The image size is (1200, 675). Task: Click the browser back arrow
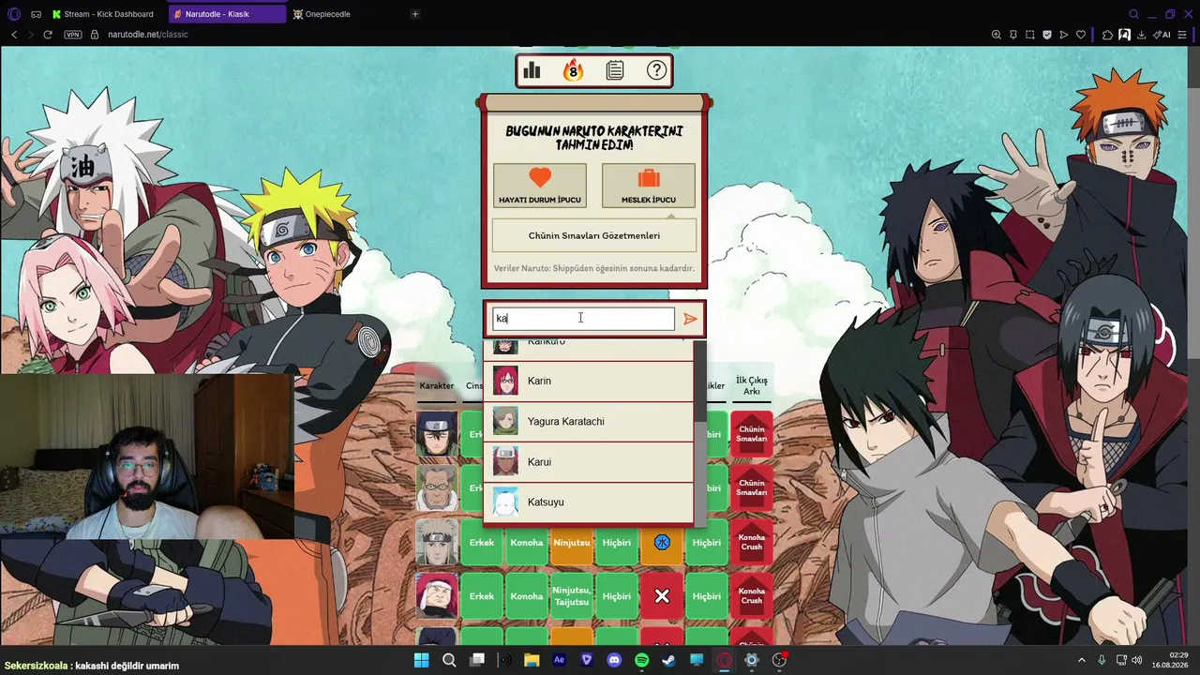pyautogui.click(x=14, y=35)
